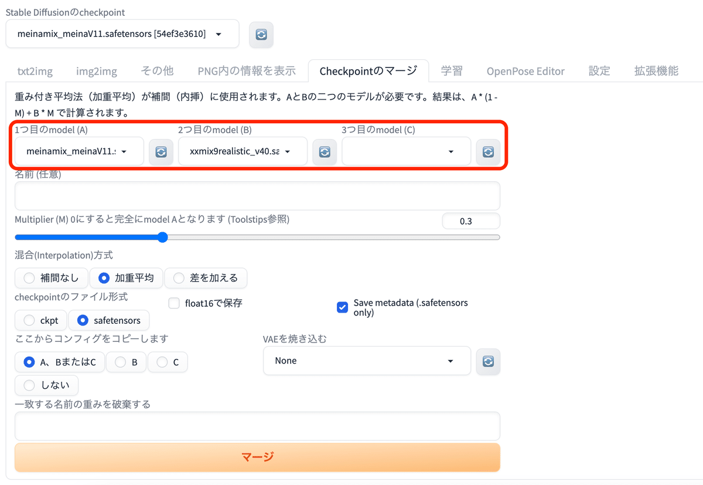Select config copy option A、BまたはC
Viewport: 703px width, 485px height.
[60, 362]
